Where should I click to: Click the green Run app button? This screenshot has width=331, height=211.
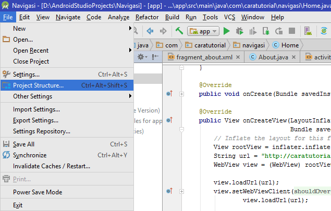[227, 31]
